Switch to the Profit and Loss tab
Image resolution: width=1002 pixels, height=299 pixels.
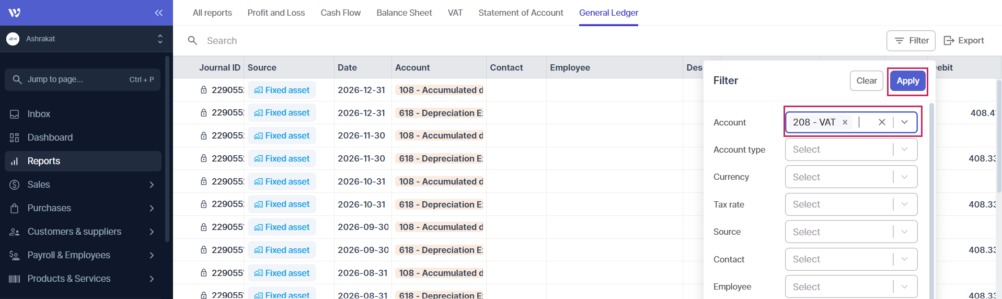click(x=276, y=13)
